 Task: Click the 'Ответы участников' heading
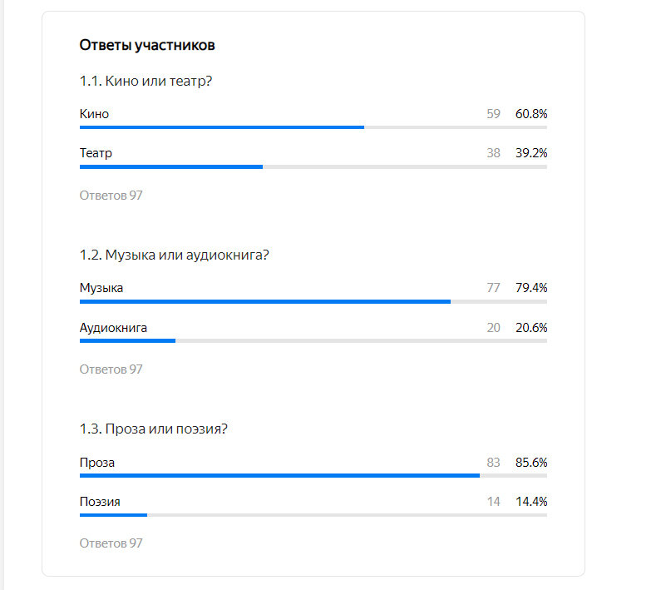[147, 45]
